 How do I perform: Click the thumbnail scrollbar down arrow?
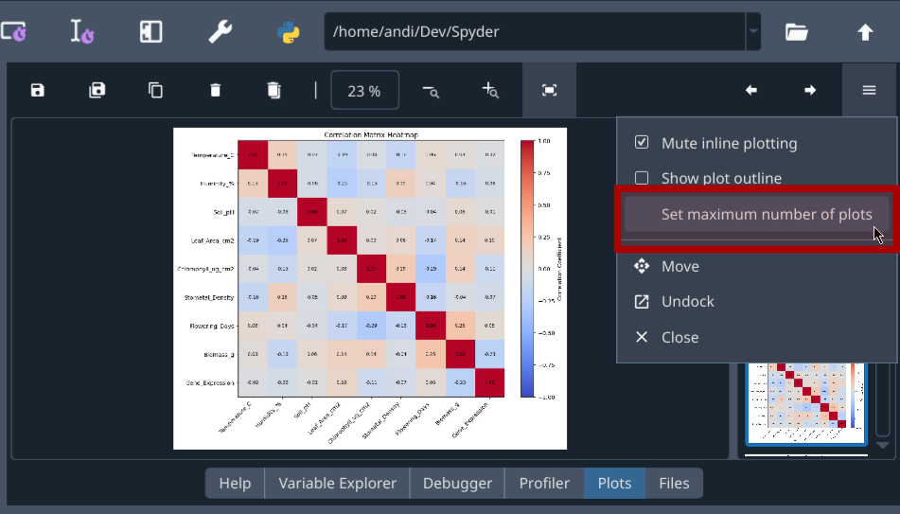[882, 445]
